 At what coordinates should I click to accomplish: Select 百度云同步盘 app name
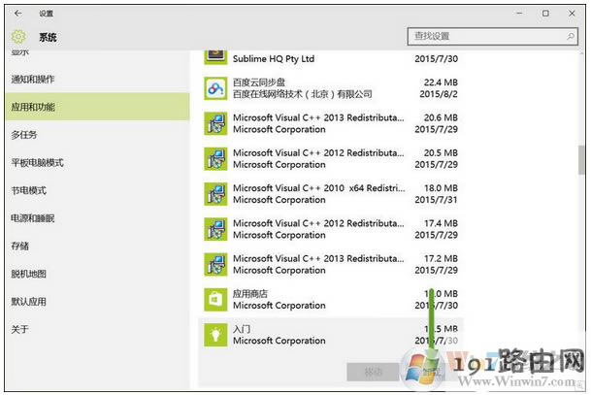pos(259,82)
